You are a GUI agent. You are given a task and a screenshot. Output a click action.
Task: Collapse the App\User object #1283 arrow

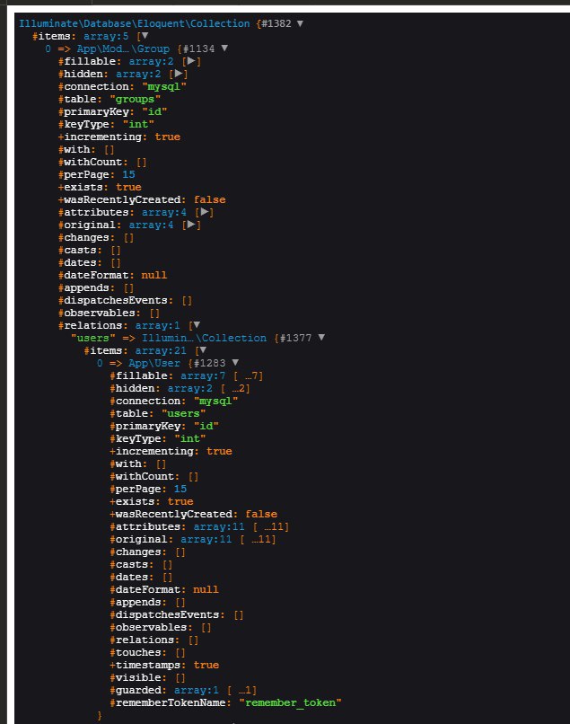[x=235, y=363]
